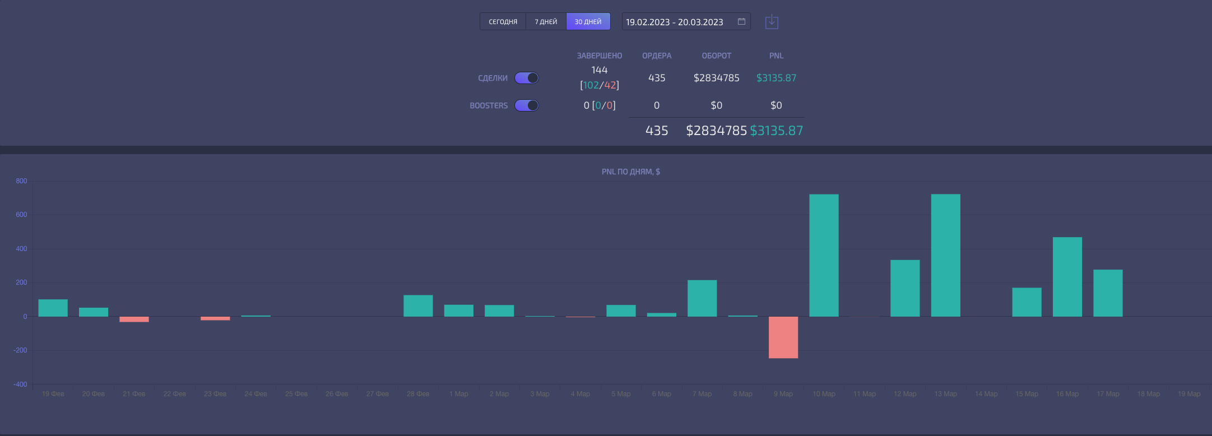Click the 7 Мар green bar
This screenshot has width=1212, height=436.
[702, 298]
